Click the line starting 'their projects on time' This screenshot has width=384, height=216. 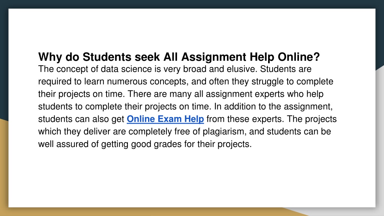coord(181,94)
